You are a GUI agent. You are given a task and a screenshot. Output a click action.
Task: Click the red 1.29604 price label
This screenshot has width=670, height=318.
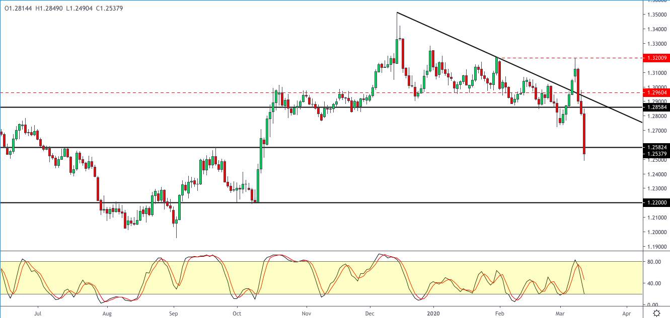[x=656, y=92]
